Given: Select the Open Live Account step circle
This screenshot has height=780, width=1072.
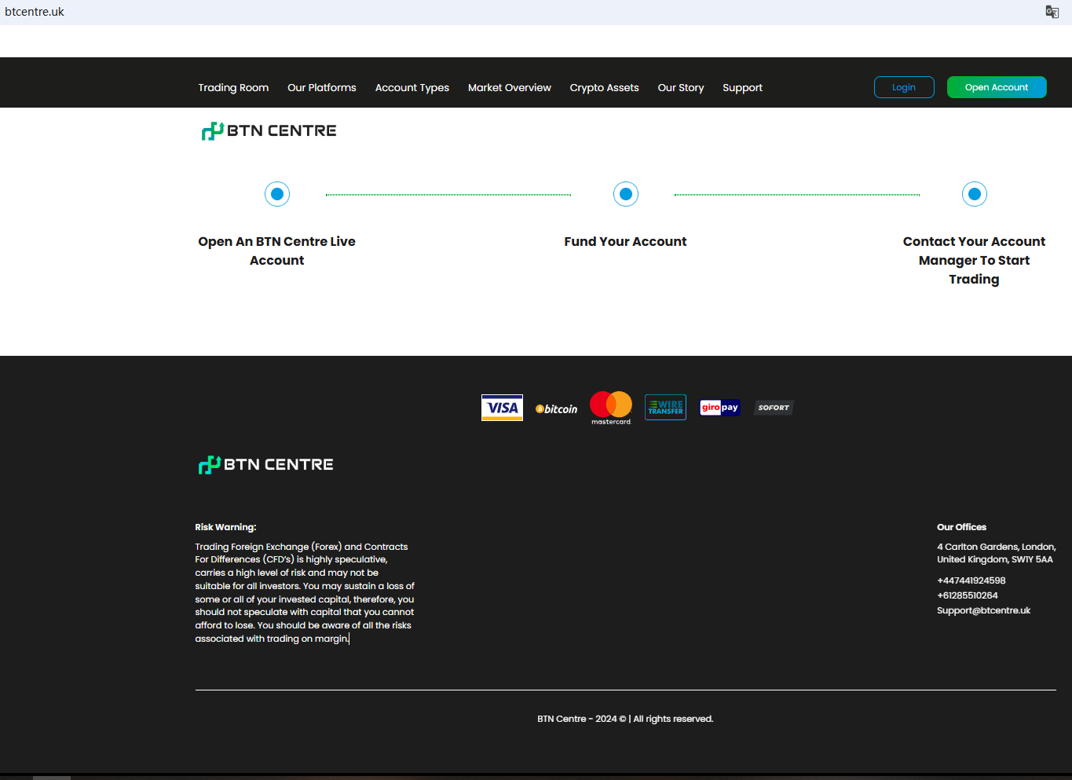Looking at the screenshot, I should click(x=277, y=194).
